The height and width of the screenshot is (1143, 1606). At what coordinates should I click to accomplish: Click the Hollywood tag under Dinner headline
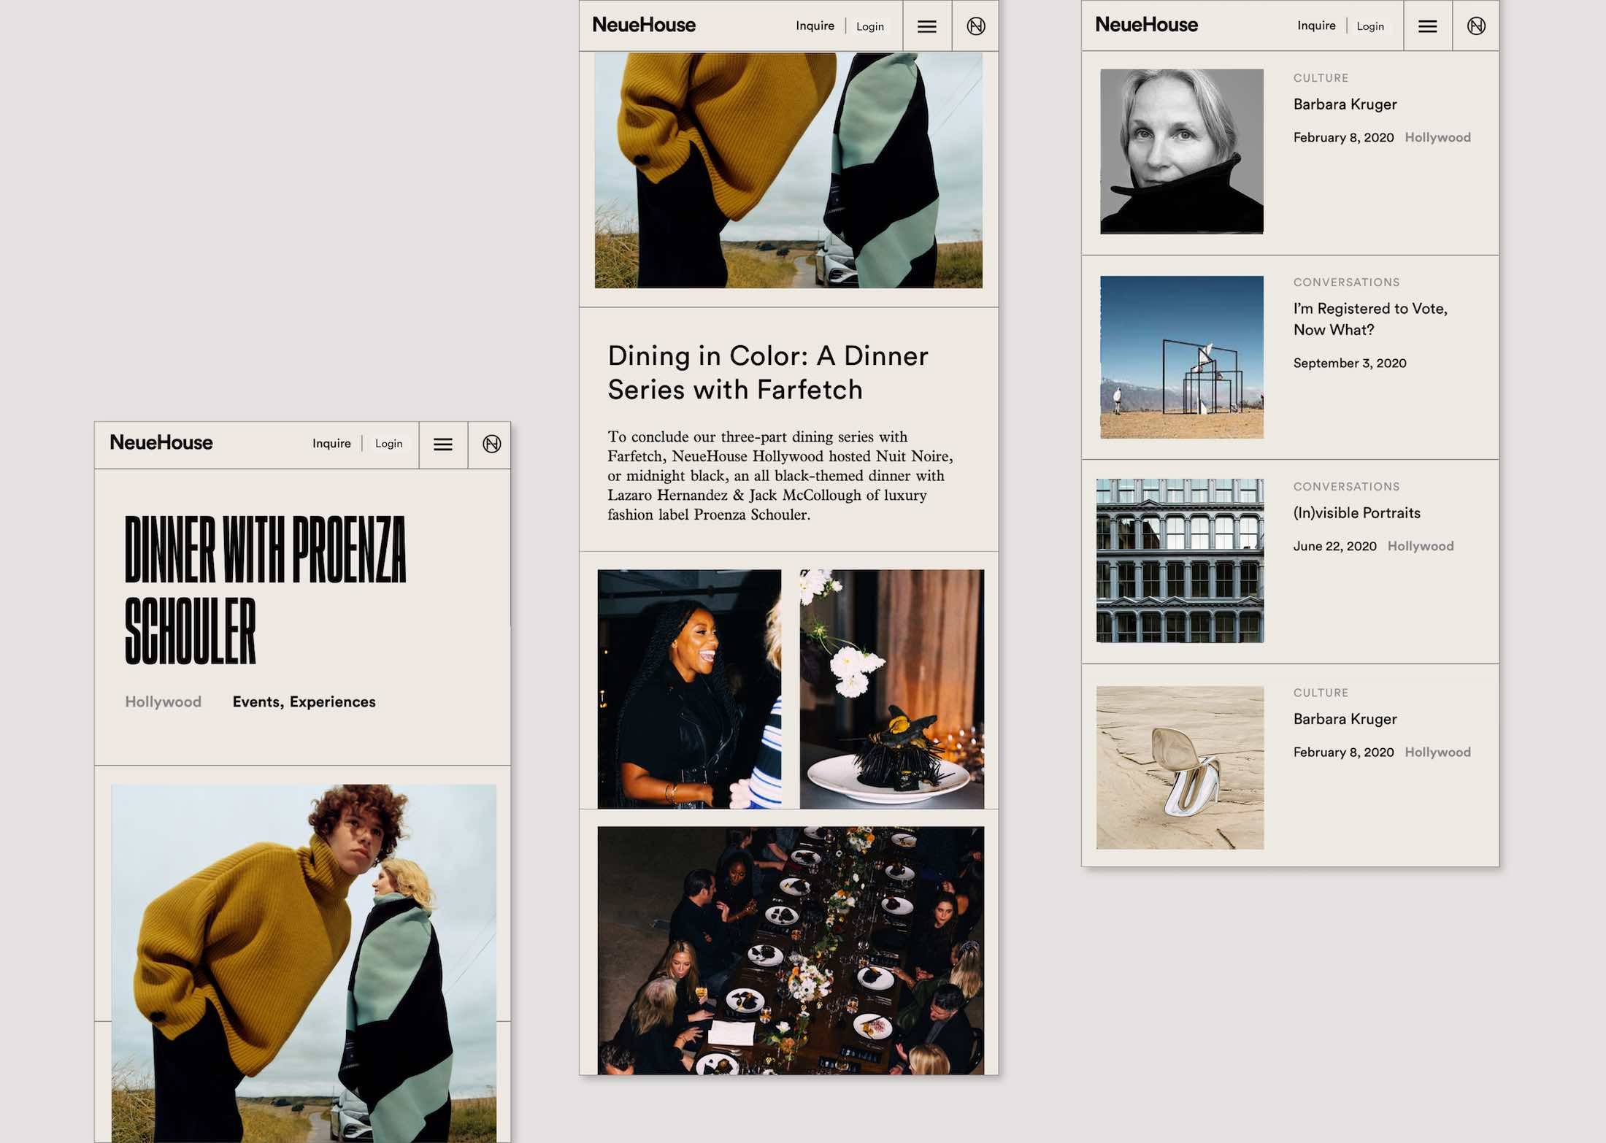163,701
